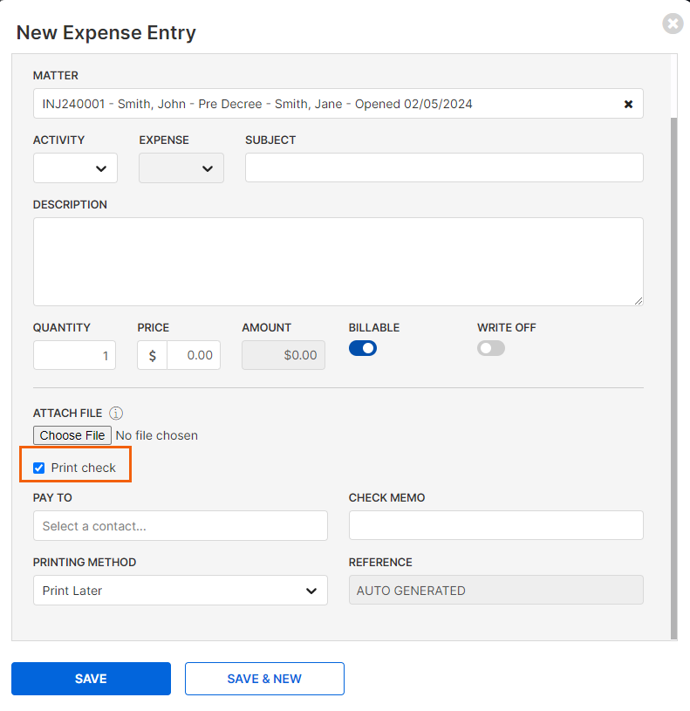
Task: Click the dollar sign price prefix
Action: 153,355
